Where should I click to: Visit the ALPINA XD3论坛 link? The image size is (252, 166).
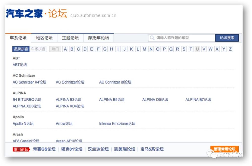pos(27,106)
